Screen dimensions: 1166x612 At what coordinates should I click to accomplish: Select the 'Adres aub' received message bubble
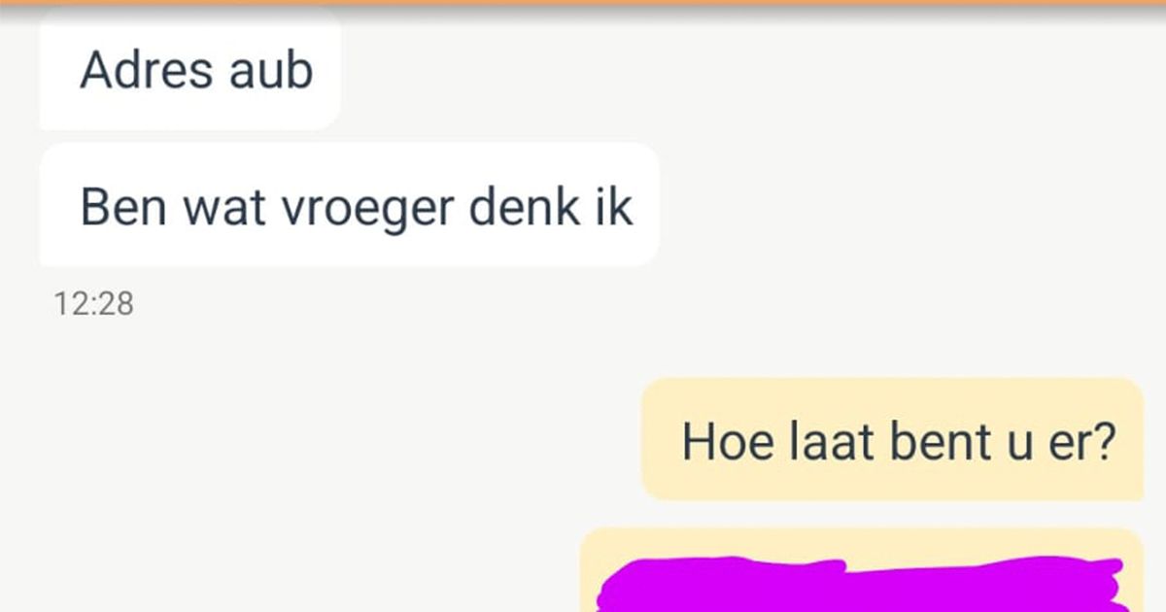(190, 70)
